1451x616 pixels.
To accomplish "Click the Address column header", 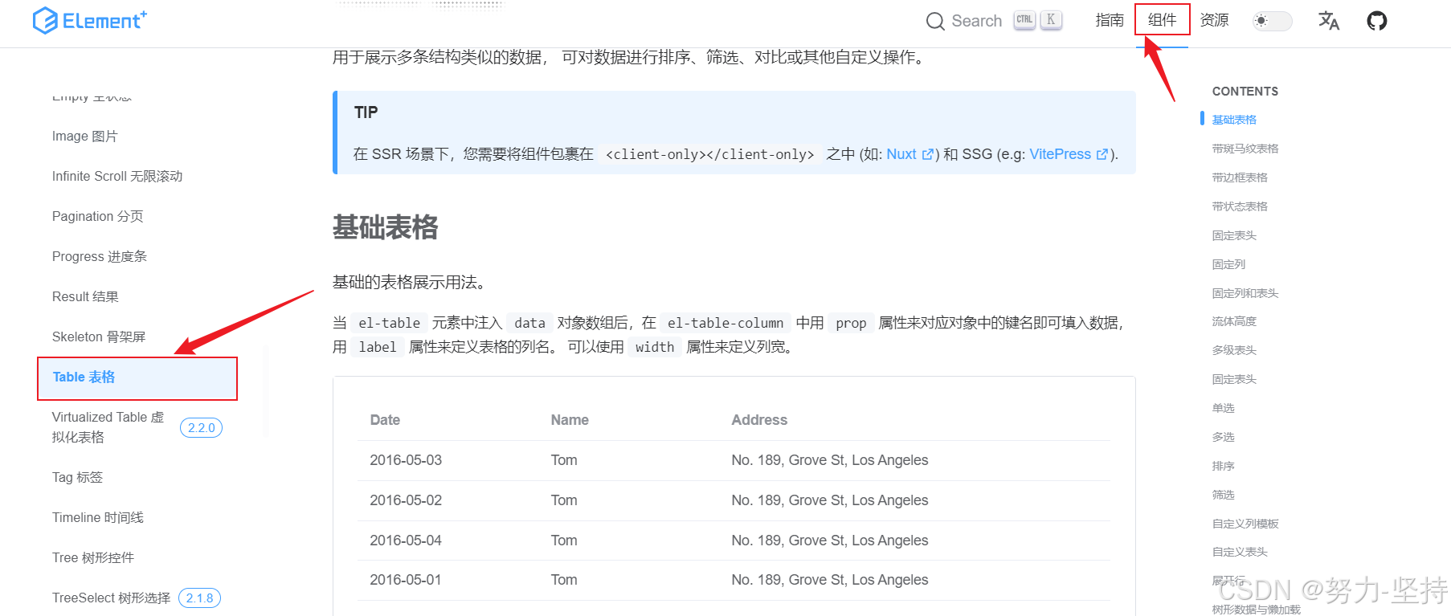I will (759, 420).
